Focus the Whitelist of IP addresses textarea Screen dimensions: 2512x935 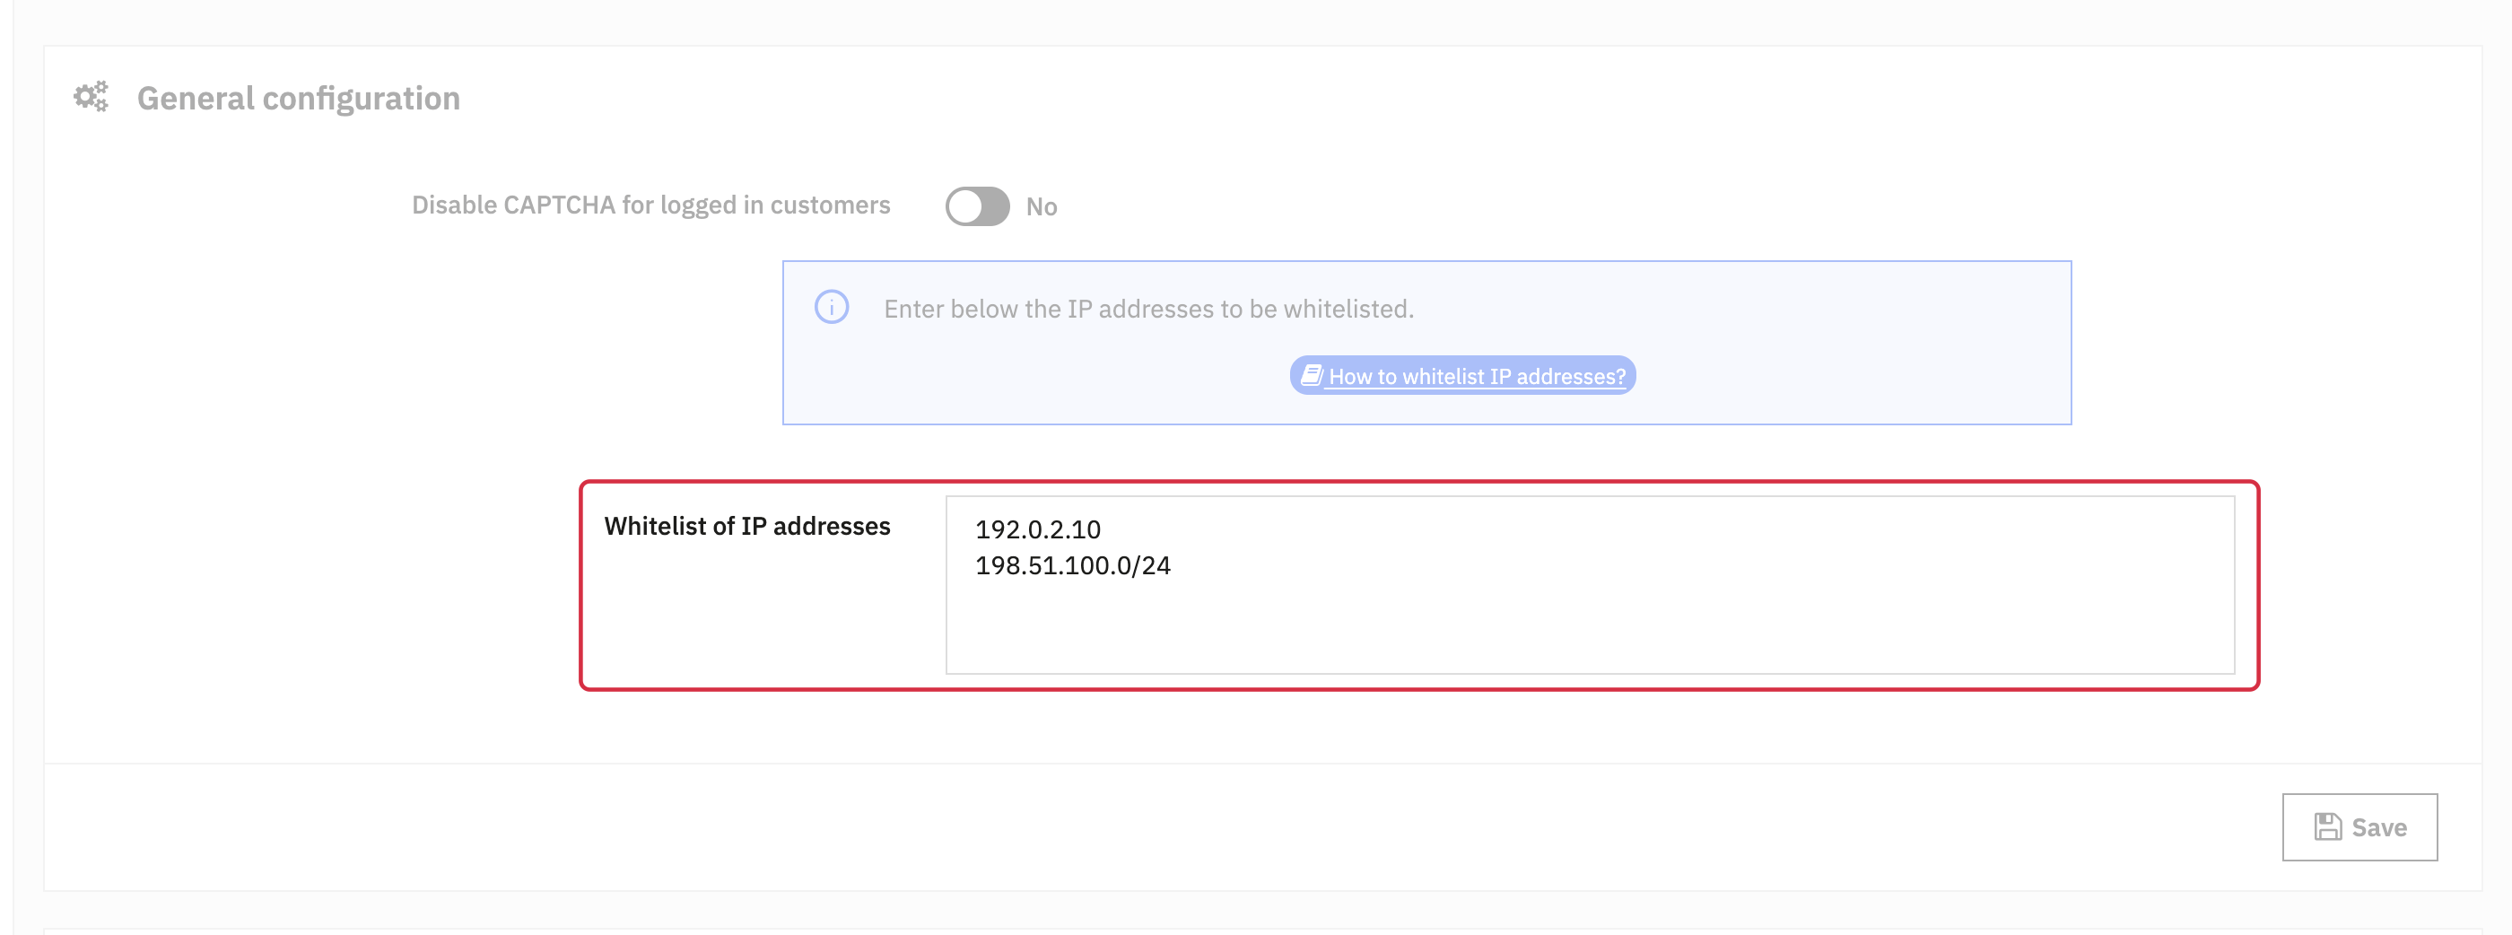[x=1591, y=585]
